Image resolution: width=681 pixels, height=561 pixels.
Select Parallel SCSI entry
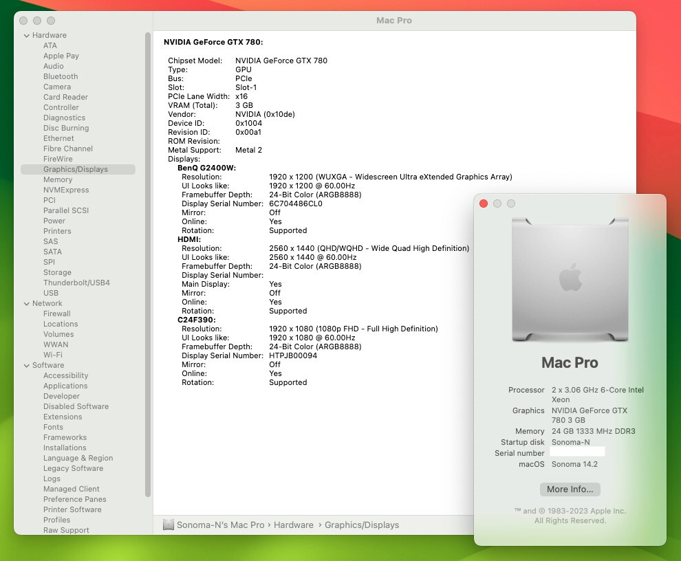click(66, 210)
